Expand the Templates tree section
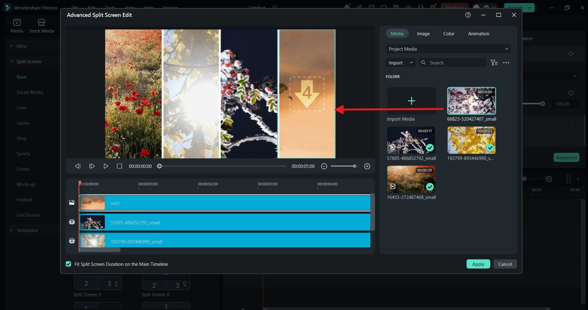The height and width of the screenshot is (310, 588). coord(11,230)
